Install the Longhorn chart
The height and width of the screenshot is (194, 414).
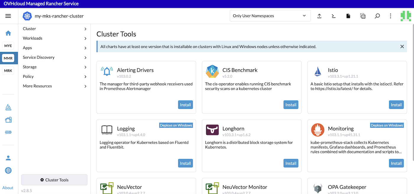pos(291,163)
